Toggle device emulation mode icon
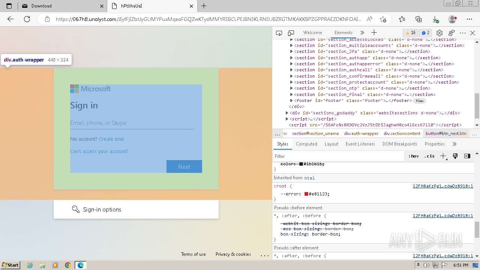 tap(291, 33)
